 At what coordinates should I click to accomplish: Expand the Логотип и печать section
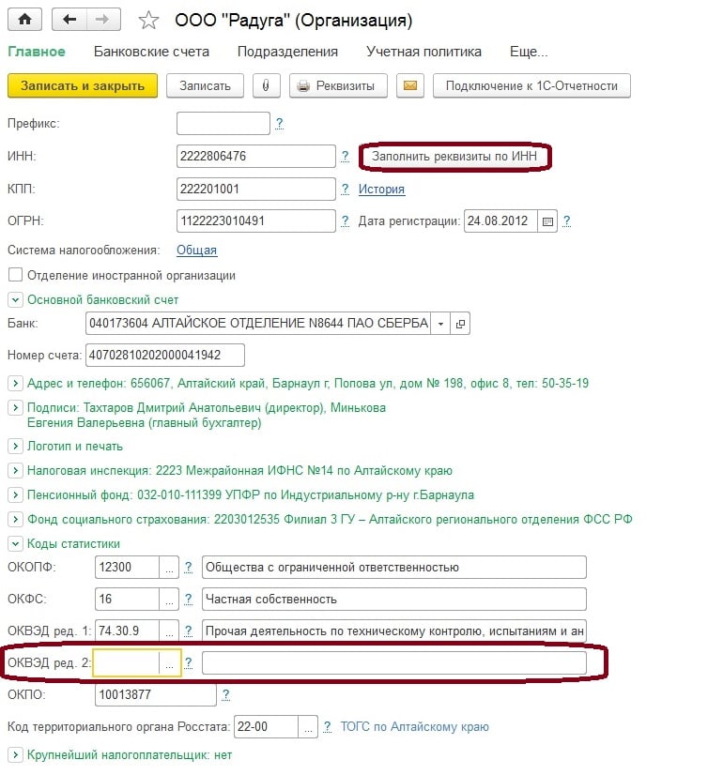(x=14, y=446)
